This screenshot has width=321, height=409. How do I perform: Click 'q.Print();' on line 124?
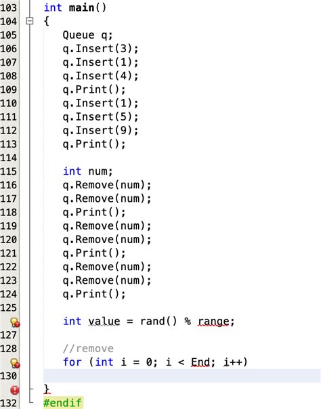point(94,294)
